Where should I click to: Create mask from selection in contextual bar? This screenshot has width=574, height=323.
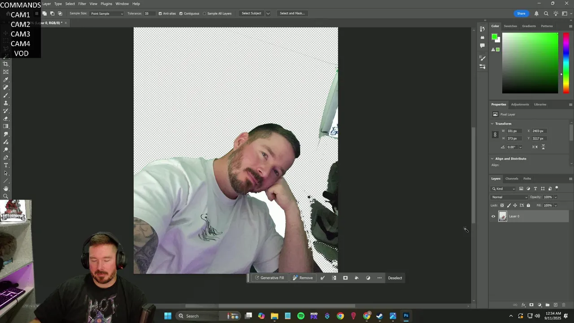point(345,278)
